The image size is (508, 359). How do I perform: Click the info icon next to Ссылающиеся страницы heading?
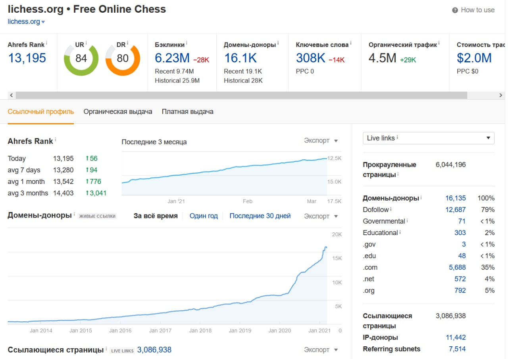(x=106, y=348)
